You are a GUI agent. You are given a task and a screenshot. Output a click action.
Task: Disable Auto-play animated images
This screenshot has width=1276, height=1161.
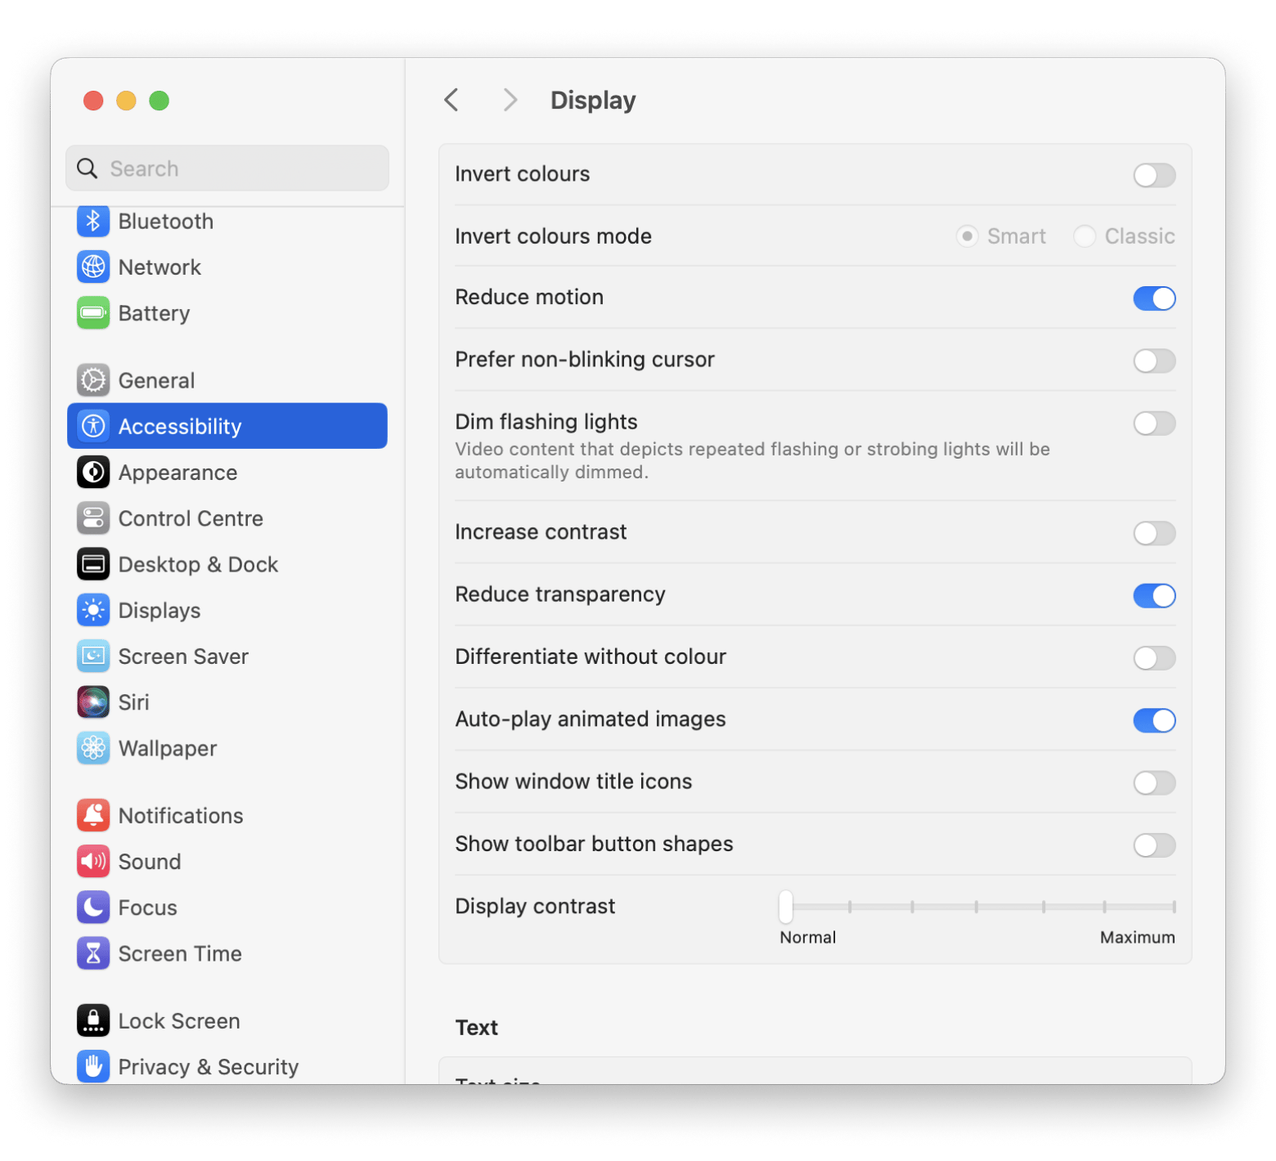[1154, 720]
